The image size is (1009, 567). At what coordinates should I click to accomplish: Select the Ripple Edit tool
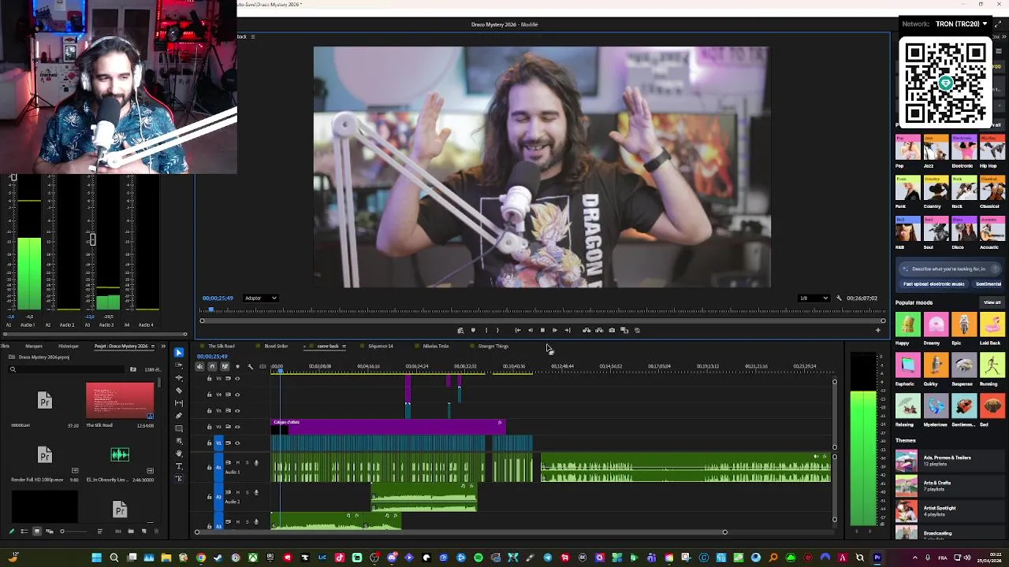pos(179,378)
